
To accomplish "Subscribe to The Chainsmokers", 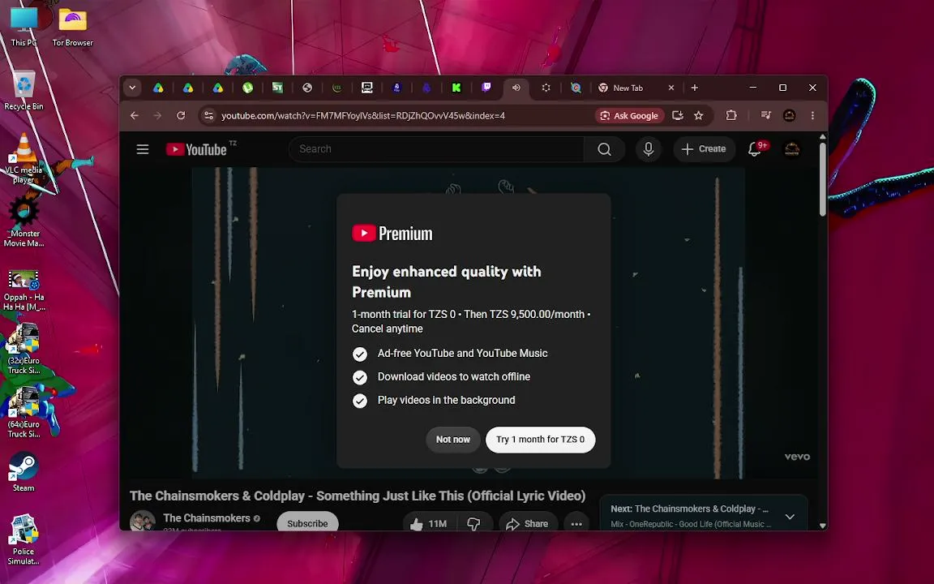I will click(307, 522).
